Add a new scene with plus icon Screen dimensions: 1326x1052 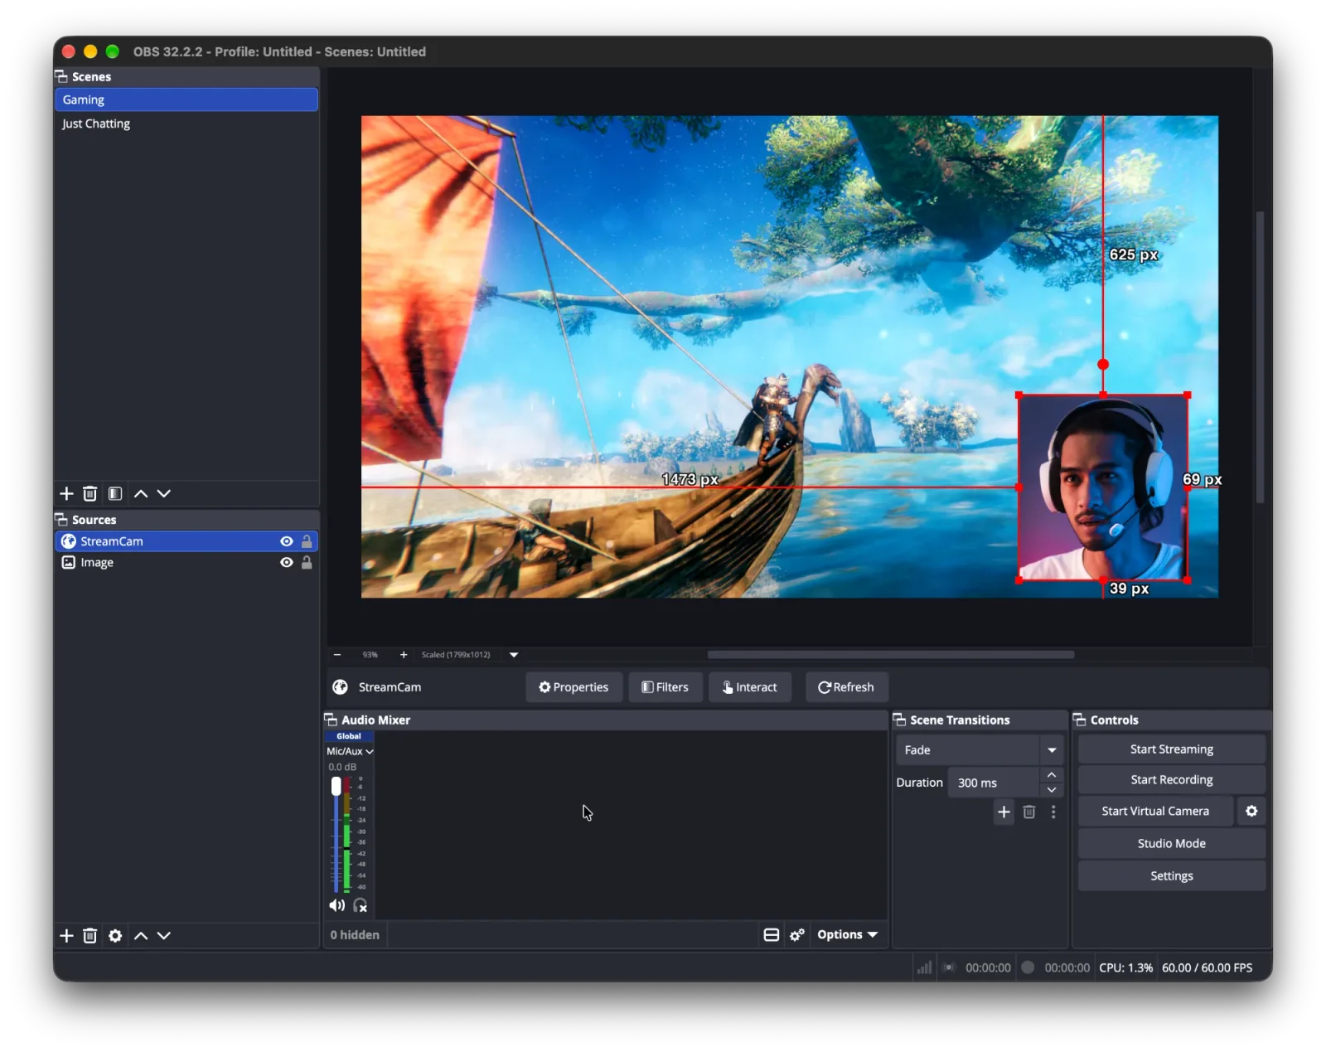pos(67,493)
